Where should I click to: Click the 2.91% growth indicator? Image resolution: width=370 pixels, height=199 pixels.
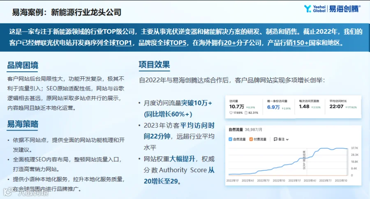tap(286, 109)
